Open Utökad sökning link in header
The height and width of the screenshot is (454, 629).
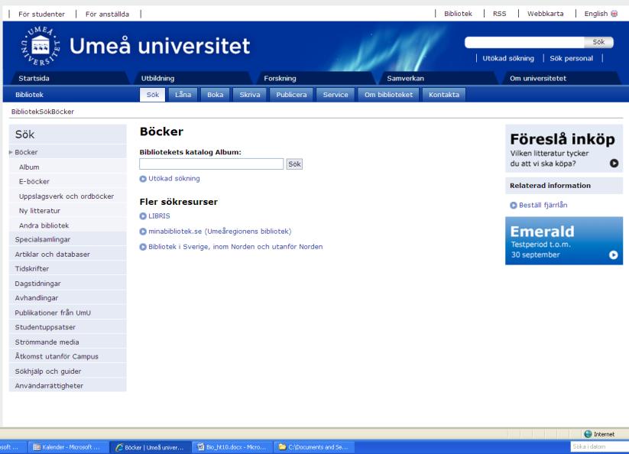[508, 58]
